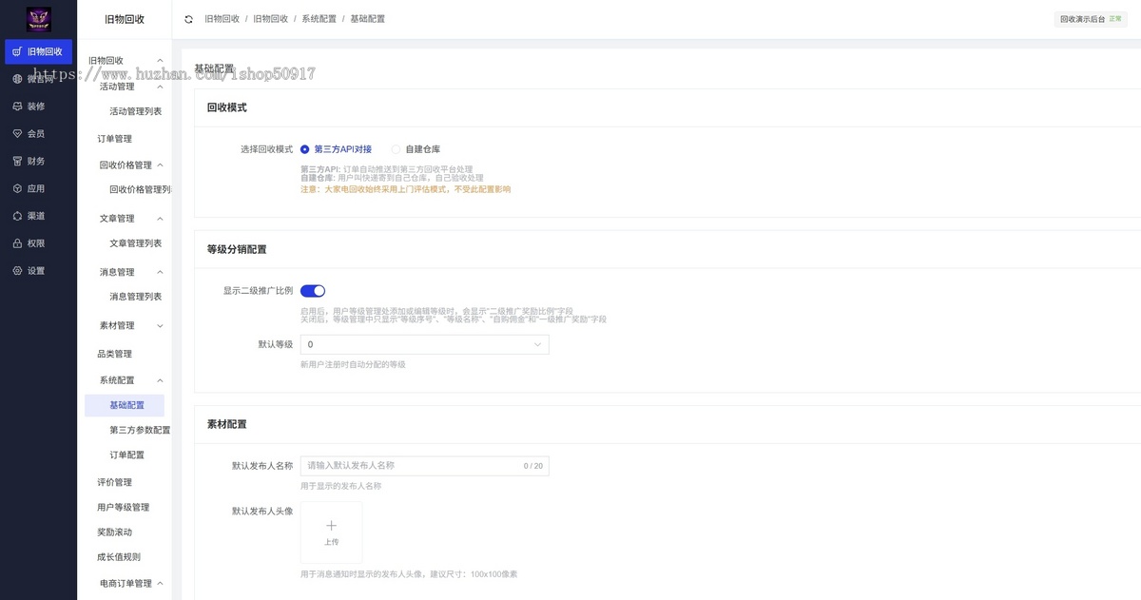Screen dimensions: 1141x600
Task: Expand the 素材管理 submenu
Action: [x=160, y=326]
